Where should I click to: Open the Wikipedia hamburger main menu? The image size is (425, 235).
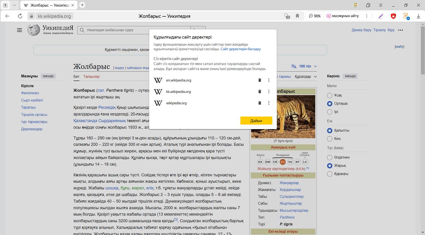[x=20, y=30]
